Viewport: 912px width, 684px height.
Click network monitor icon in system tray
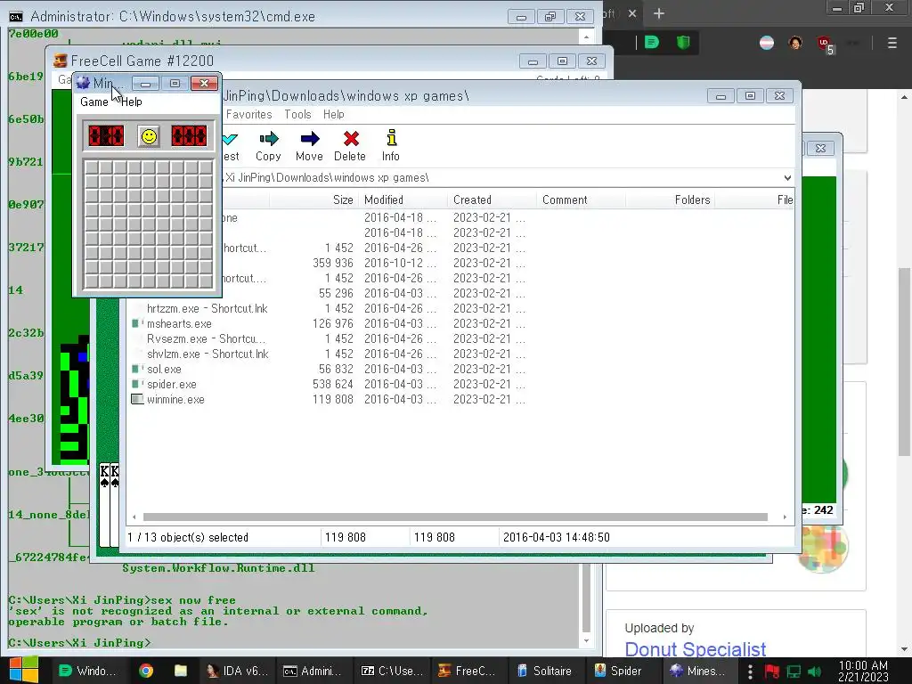click(794, 672)
